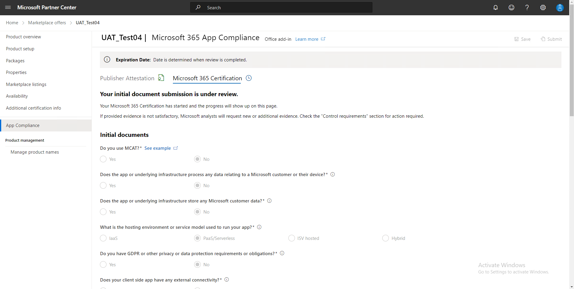This screenshot has height=289, width=574.
Task: Open the settings gear icon
Action: pos(543,7)
